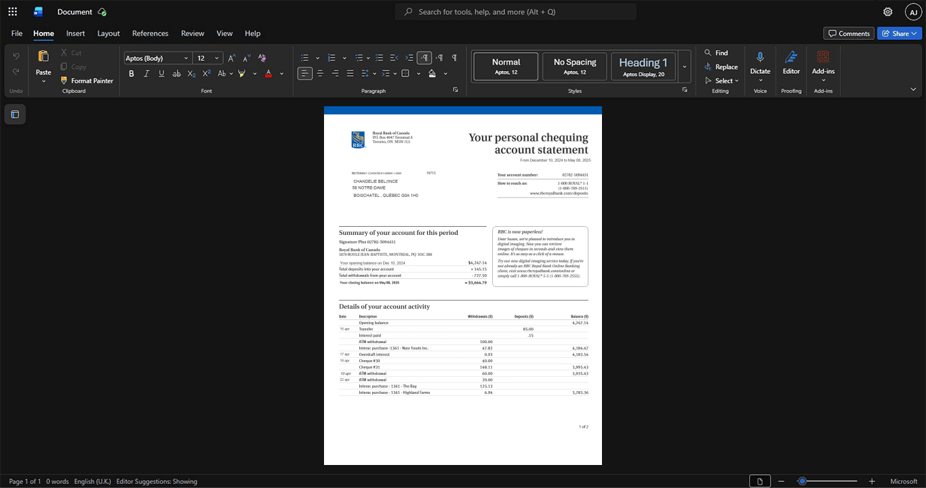Image resolution: width=926 pixels, height=488 pixels.
Task: Switch to the Review tab
Action: click(x=193, y=33)
